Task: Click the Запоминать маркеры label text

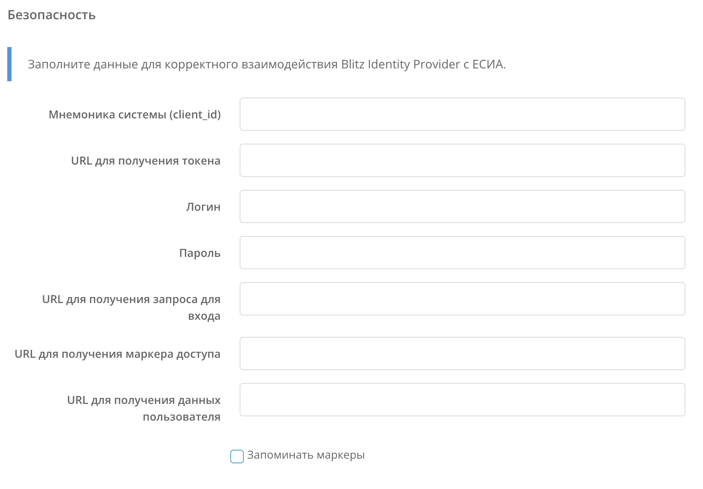Action: click(306, 455)
